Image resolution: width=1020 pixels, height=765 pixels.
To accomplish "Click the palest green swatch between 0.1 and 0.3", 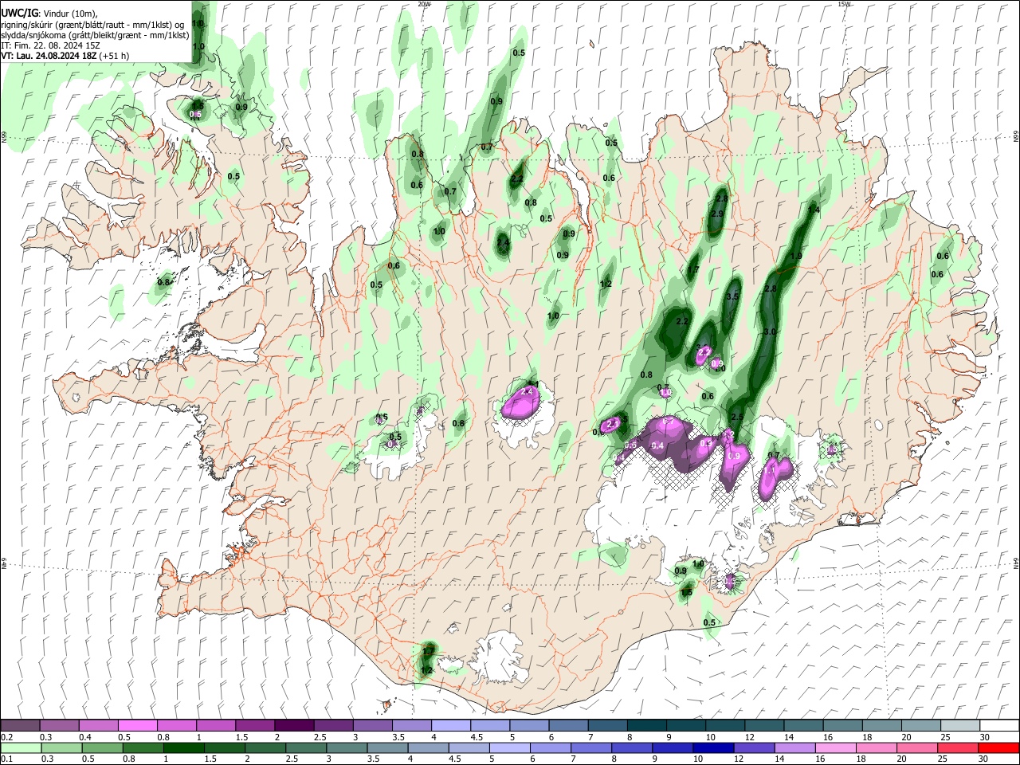I will (x=20, y=747).
